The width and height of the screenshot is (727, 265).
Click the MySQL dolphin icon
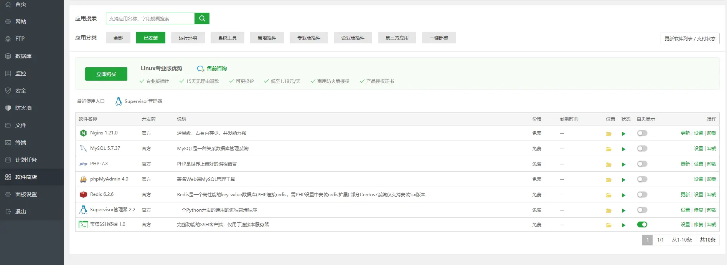83,148
